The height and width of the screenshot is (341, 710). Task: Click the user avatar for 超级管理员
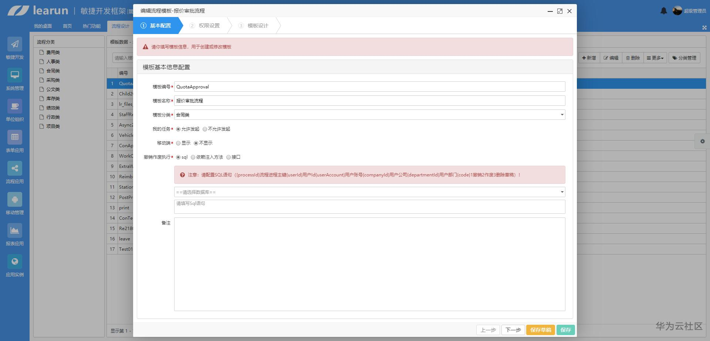tap(677, 11)
